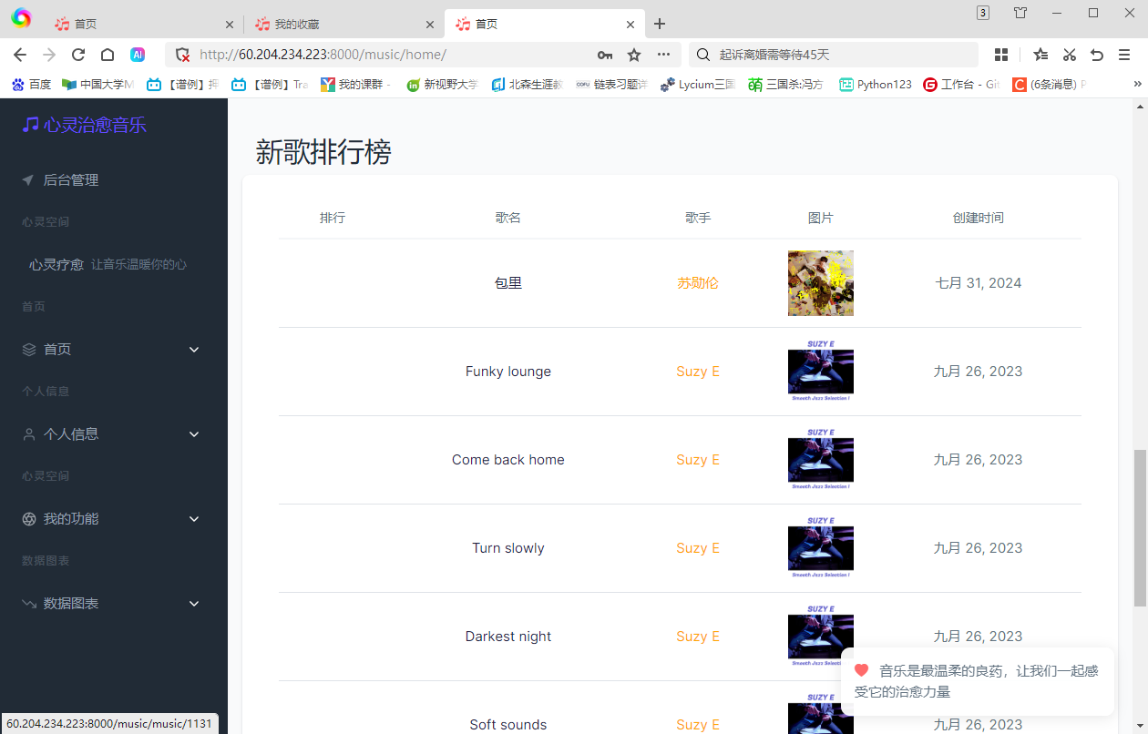This screenshot has width=1148, height=734.
Task: Open the 百度 bookmark
Action: coord(31,84)
